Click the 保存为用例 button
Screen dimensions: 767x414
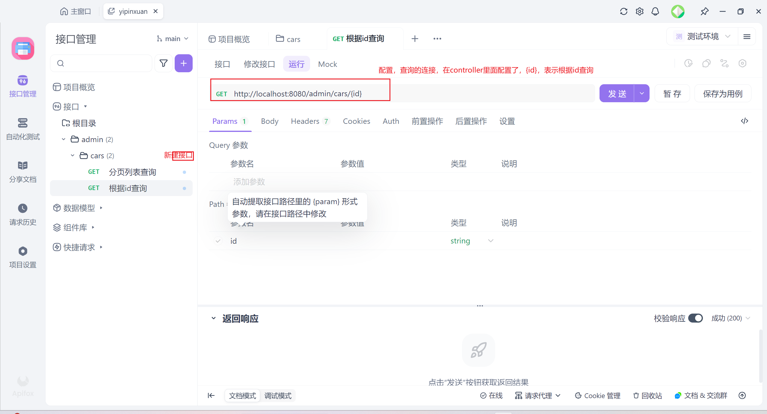(x=722, y=94)
